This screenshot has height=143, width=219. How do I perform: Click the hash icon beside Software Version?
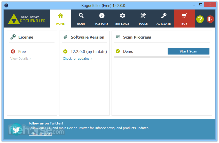pyautogui.click(x=65, y=37)
